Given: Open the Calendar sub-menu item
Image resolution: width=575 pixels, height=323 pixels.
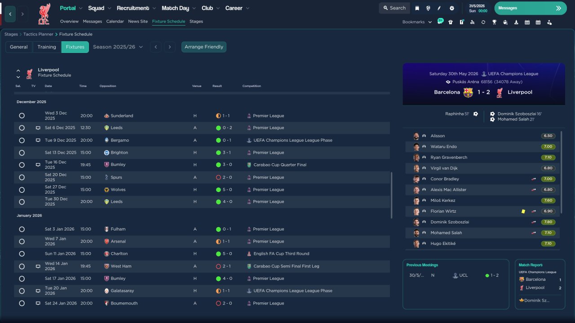Looking at the screenshot, I should click(115, 22).
